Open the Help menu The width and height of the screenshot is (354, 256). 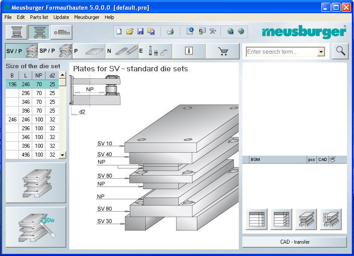click(109, 17)
